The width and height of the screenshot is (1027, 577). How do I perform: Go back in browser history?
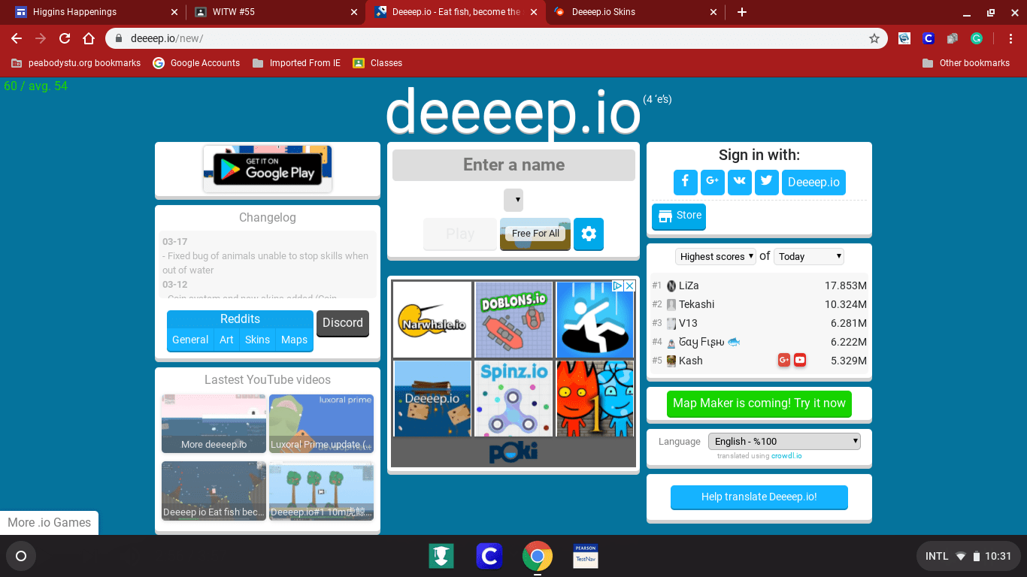17,38
